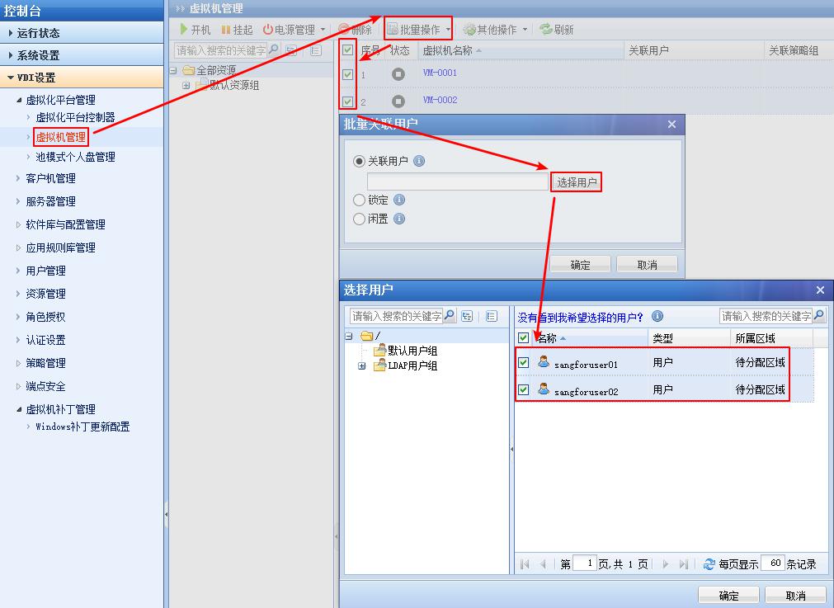Screen dimensions: 834x608
Task: Open the VM-0001 link
Action: tap(440, 73)
